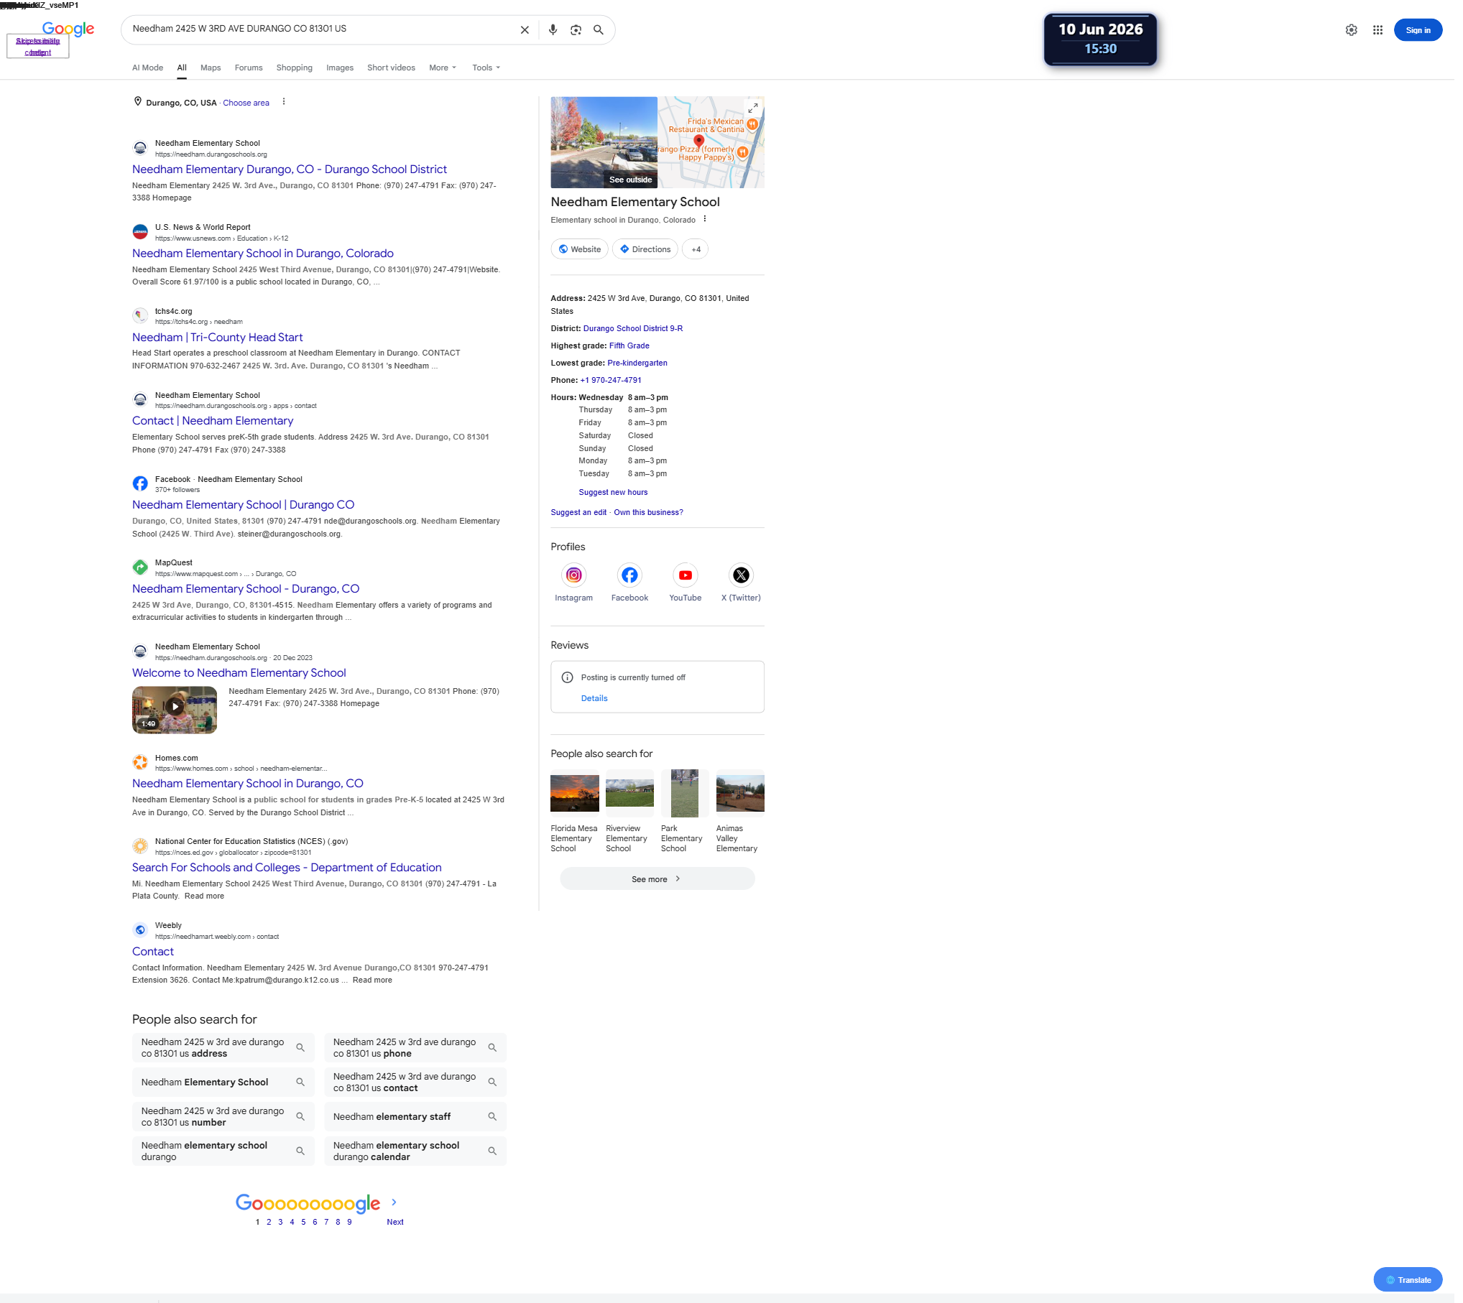Image resolution: width=1463 pixels, height=1303 pixels.
Task: Open the Settings gear icon
Action: 1352,30
